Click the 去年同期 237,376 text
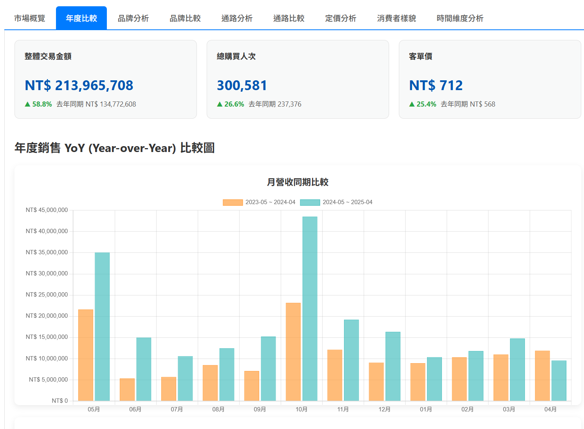The width and height of the screenshot is (584, 429). pos(275,104)
